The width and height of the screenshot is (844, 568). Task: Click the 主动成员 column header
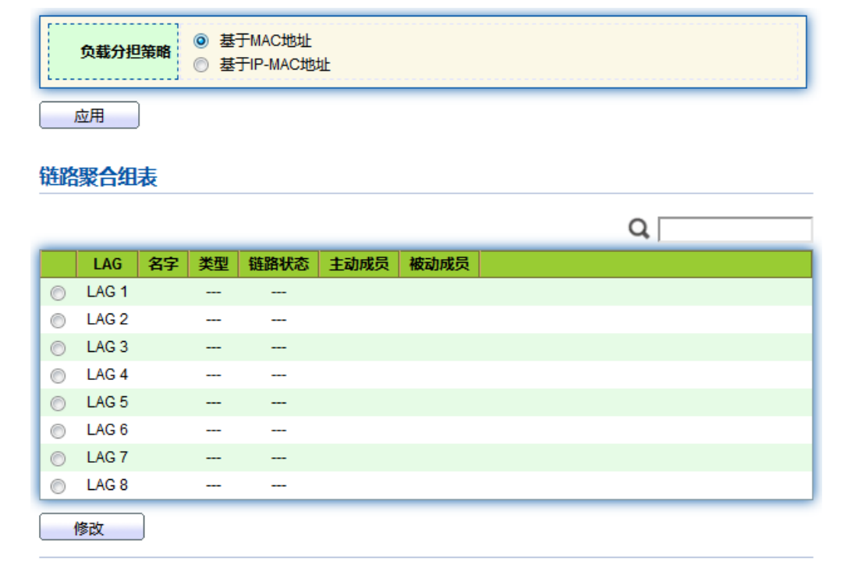coord(359,264)
